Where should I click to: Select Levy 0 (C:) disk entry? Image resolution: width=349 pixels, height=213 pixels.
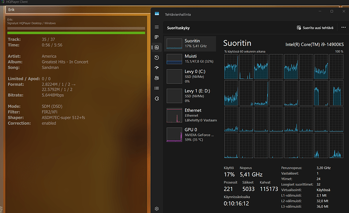pos(190,76)
